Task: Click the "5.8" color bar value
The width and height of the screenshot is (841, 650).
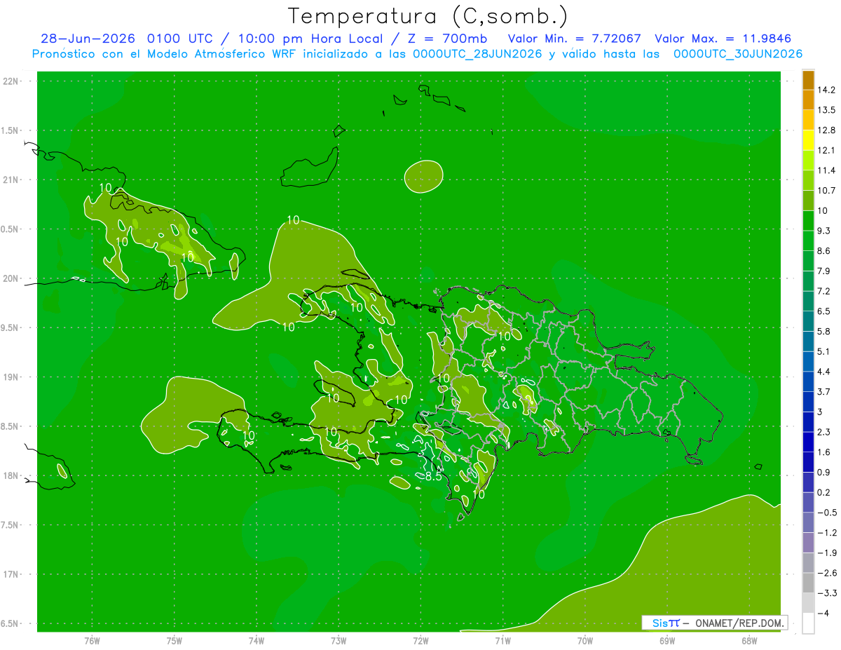Action: pyautogui.click(x=825, y=332)
